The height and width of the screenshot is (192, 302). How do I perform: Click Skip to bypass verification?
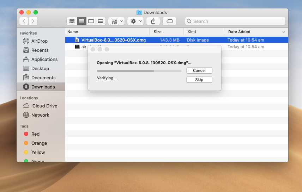tap(199, 80)
